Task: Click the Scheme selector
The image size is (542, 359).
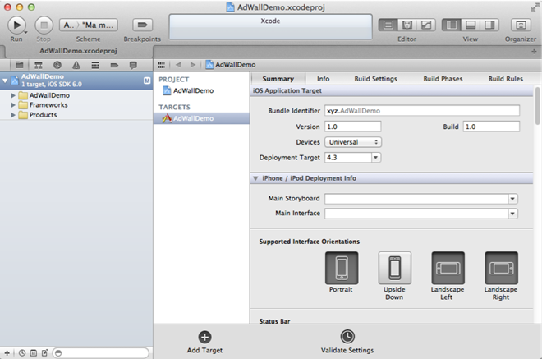Action: pos(88,25)
